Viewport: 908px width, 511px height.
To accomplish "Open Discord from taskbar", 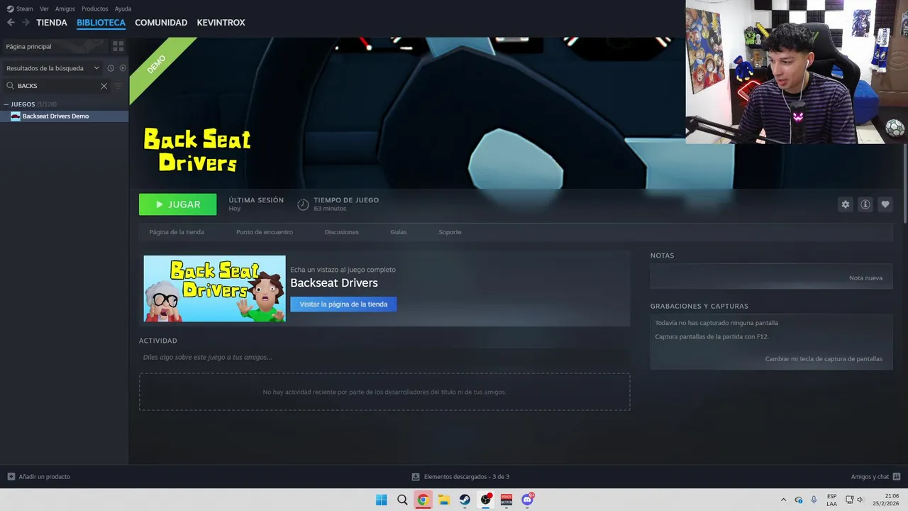I will (x=527, y=500).
